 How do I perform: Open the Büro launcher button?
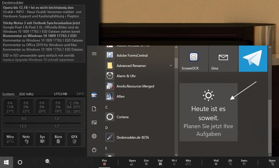click(58, 139)
